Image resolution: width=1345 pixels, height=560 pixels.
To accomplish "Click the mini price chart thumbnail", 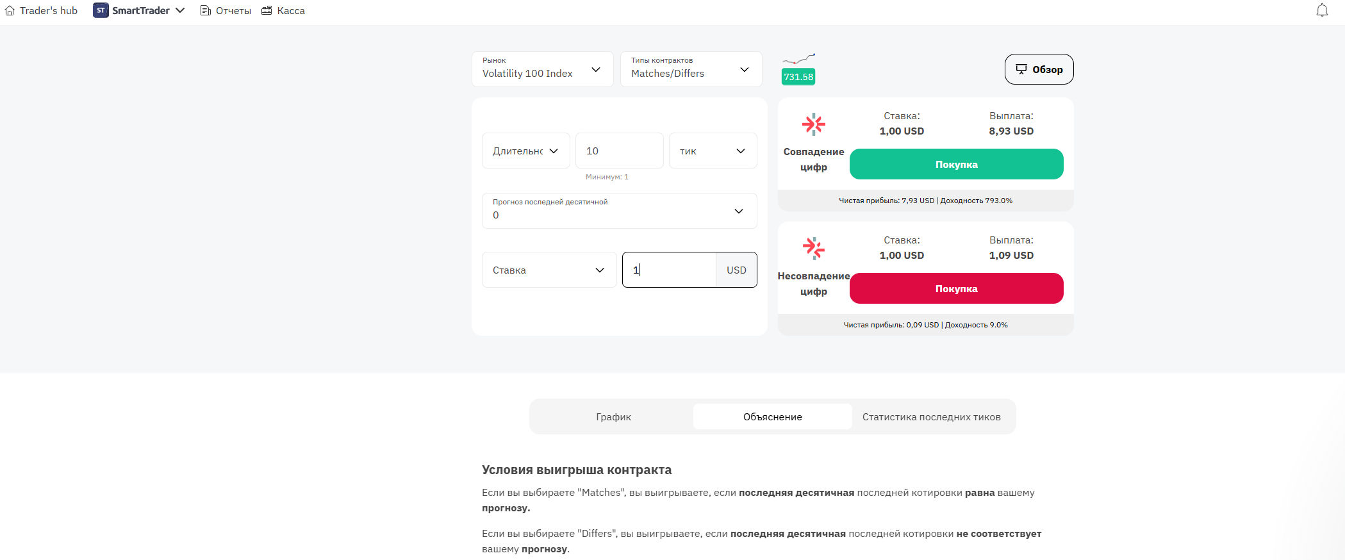I will coord(798,60).
